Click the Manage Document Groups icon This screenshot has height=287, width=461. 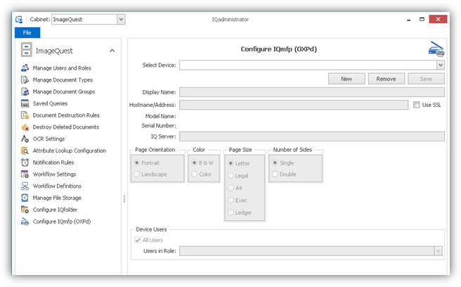[x=25, y=91]
